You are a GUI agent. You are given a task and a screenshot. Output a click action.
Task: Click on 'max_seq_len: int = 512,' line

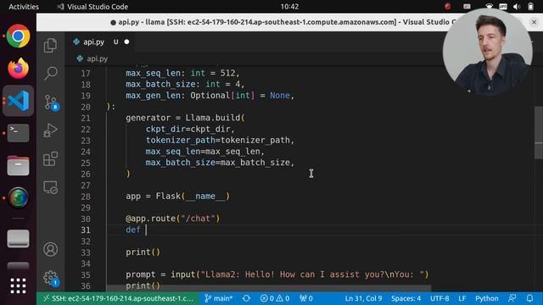[183, 73]
